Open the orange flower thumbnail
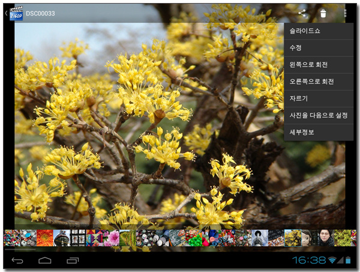Image resolution: width=360 pixels, height=272 pixels. tap(45, 238)
